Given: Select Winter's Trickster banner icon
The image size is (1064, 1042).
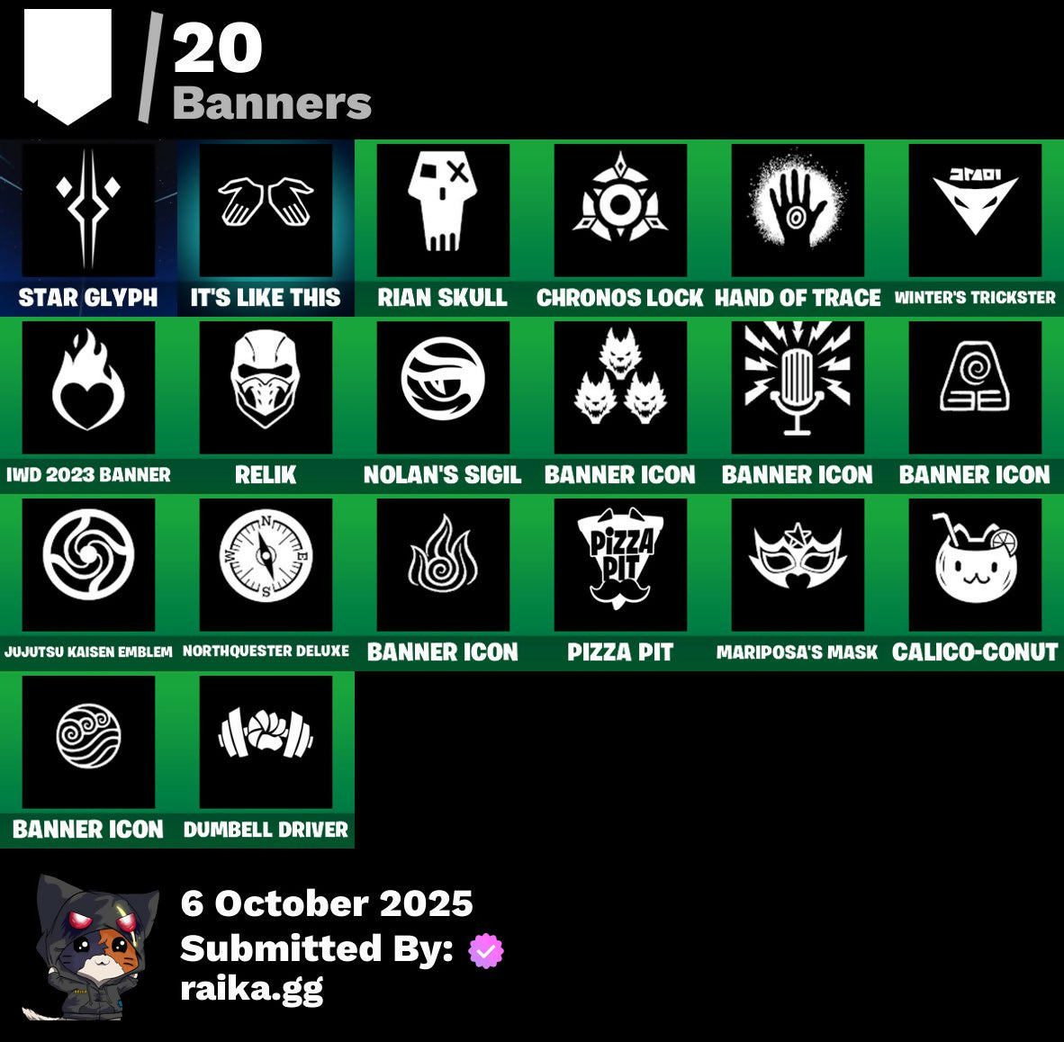Looking at the screenshot, I should [x=975, y=211].
